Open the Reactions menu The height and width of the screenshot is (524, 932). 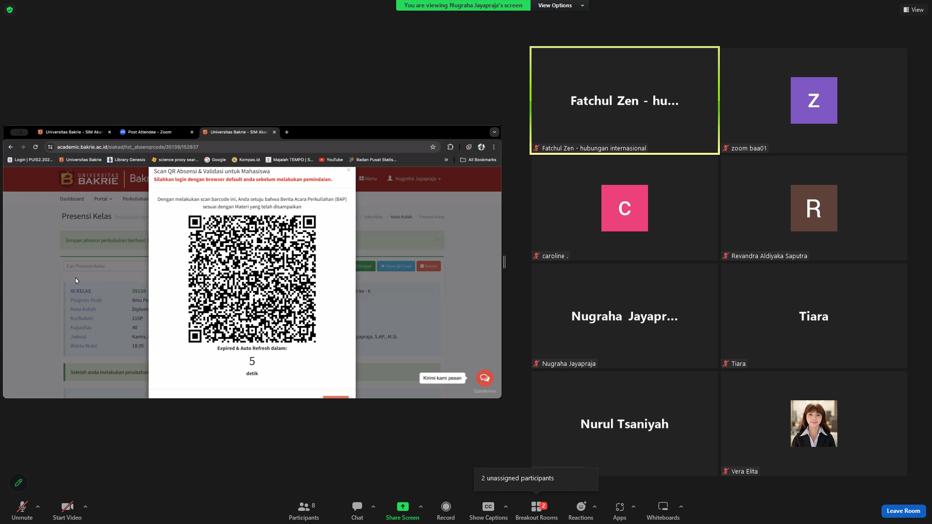pyautogui.click(x=581, y=511)
